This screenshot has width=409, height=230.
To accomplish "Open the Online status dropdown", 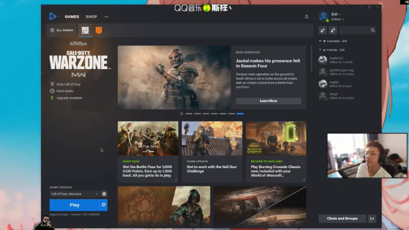I will [337, 19].
